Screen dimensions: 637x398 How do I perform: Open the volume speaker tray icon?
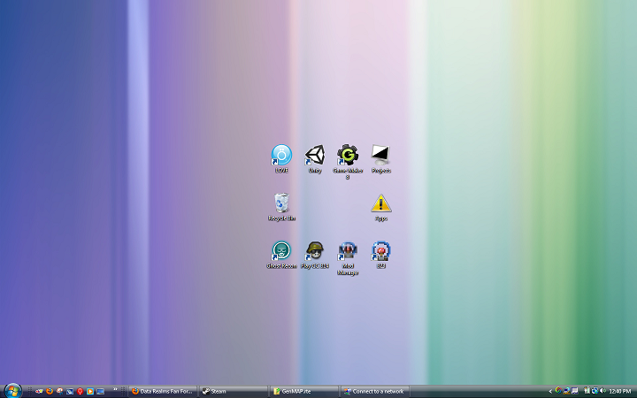(x=603, y=391)
